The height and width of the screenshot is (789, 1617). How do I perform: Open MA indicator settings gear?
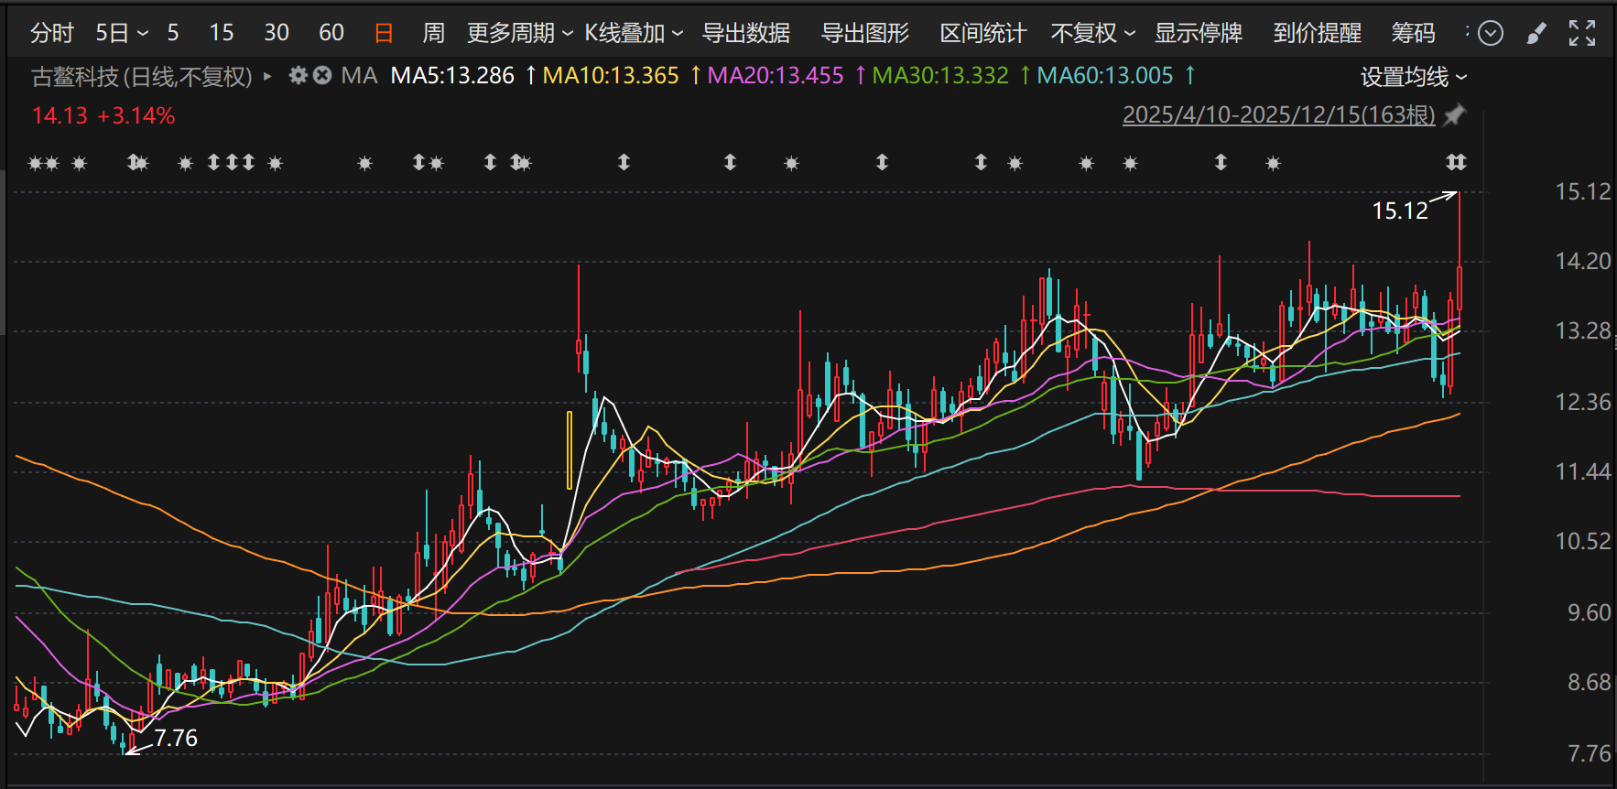298,75
